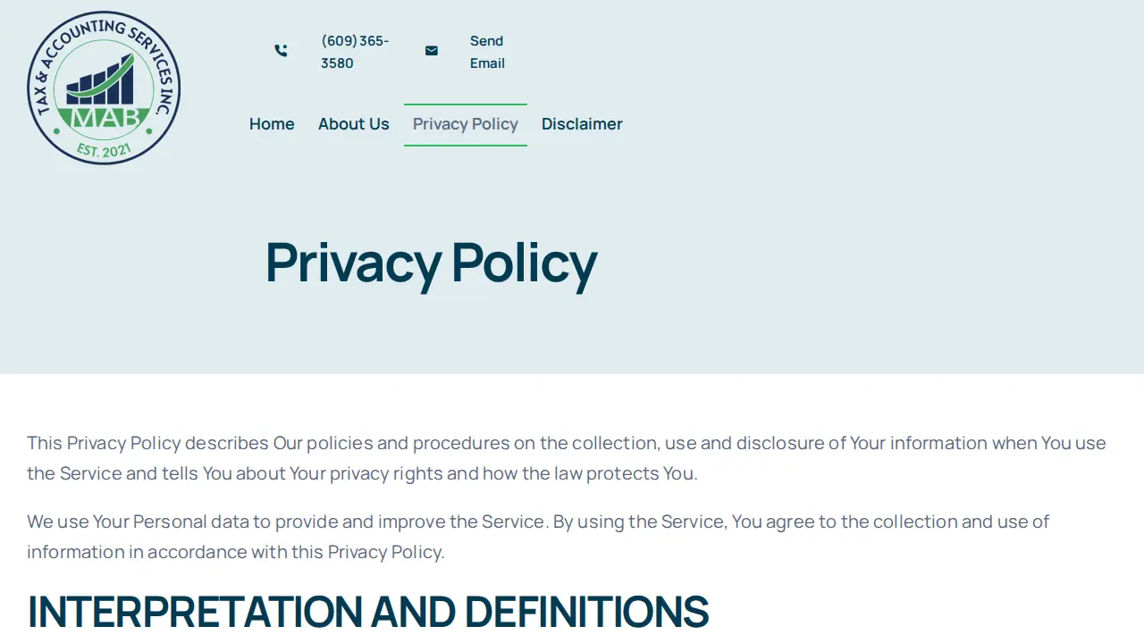Navigate to the Disclaimer page
Viewport: 1144px width, 643px height.
582,124
